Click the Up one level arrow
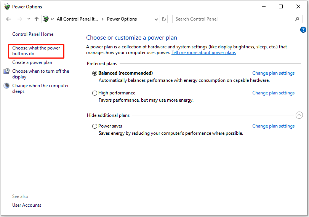This screenshot has height=217, width=309. coord(37,19)
